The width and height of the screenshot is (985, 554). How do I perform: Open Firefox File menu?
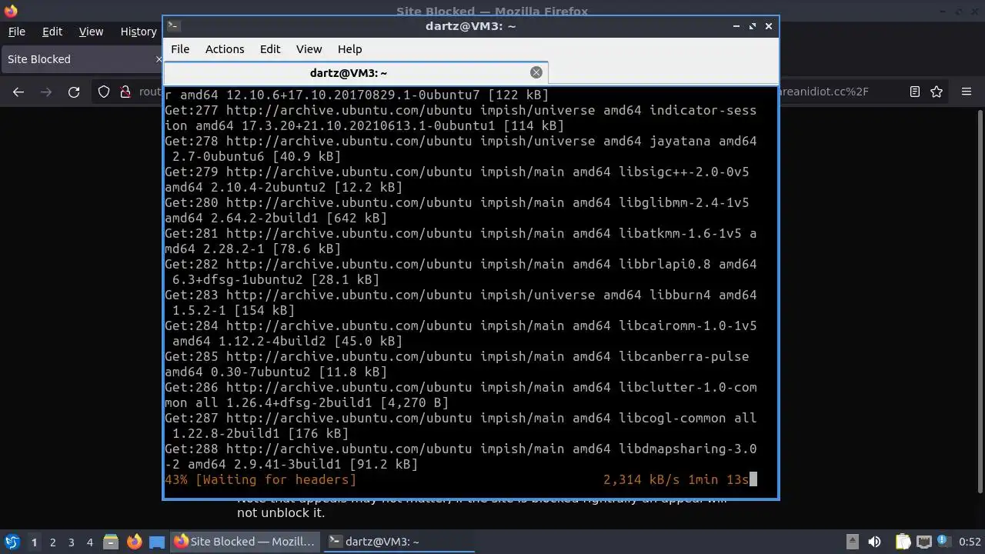16,32
